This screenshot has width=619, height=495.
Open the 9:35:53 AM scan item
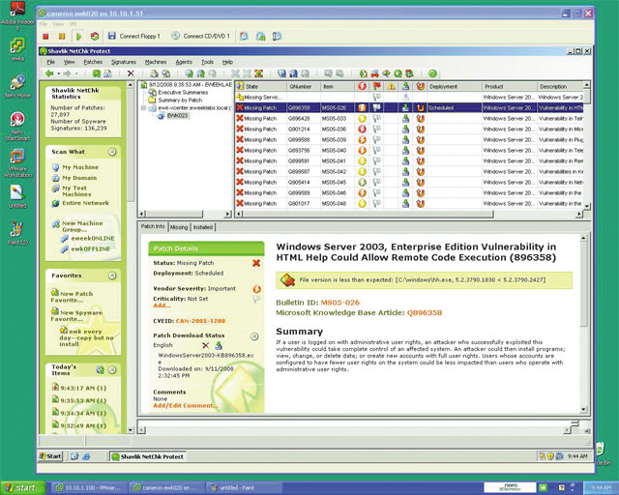(79, 400)
